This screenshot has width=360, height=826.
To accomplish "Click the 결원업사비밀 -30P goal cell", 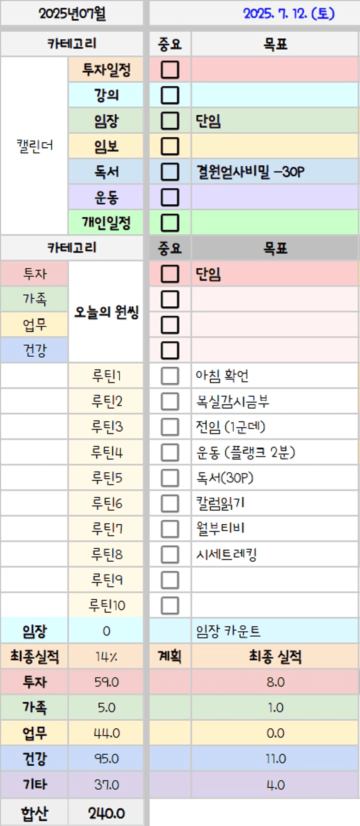I will coord(275,172).
